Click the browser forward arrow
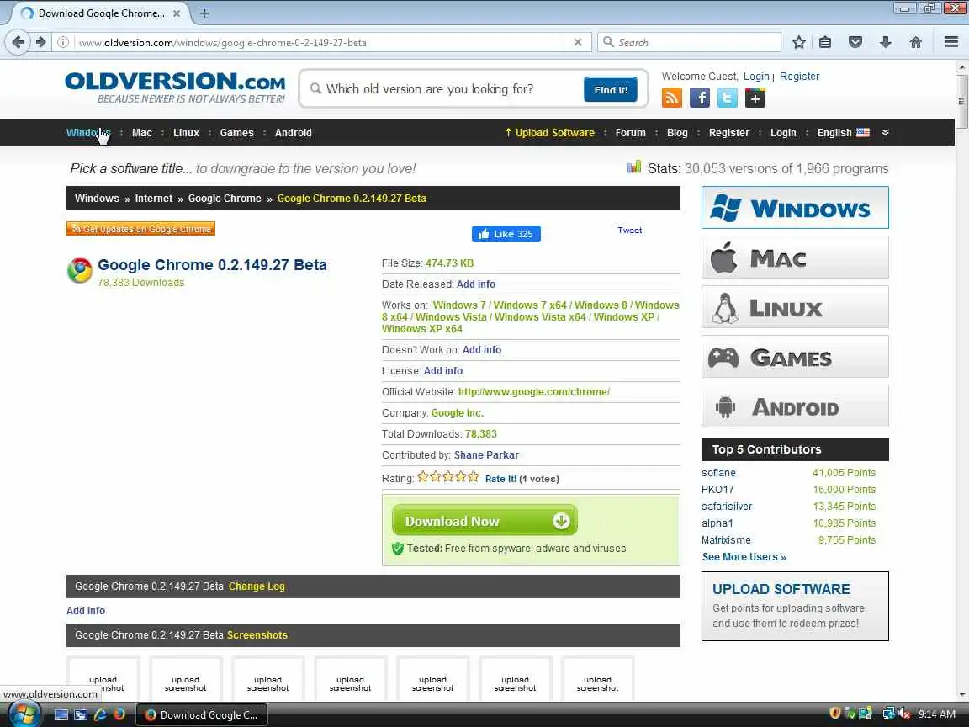The image size is (969, 727). 40,42
